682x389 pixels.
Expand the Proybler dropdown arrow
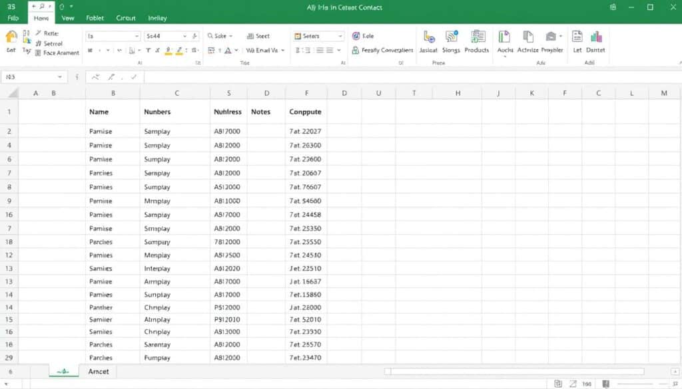[561, 36]
